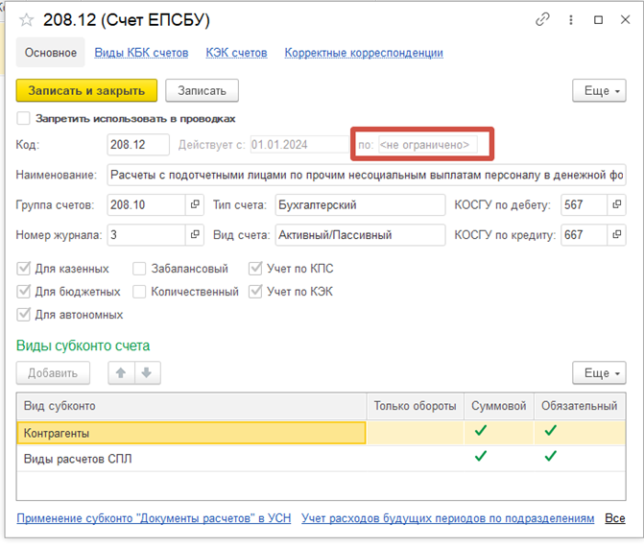Copy link to this form icon
The width and height of the screenshot is (644, 547).
(542, 19)
